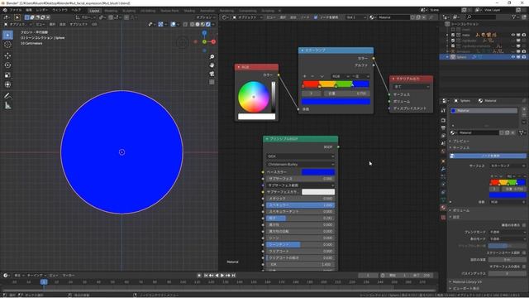Image resolution: width=529 pixels, height=298 pixels.
Task: Toggle viewport overlays button
Action: 173,24
